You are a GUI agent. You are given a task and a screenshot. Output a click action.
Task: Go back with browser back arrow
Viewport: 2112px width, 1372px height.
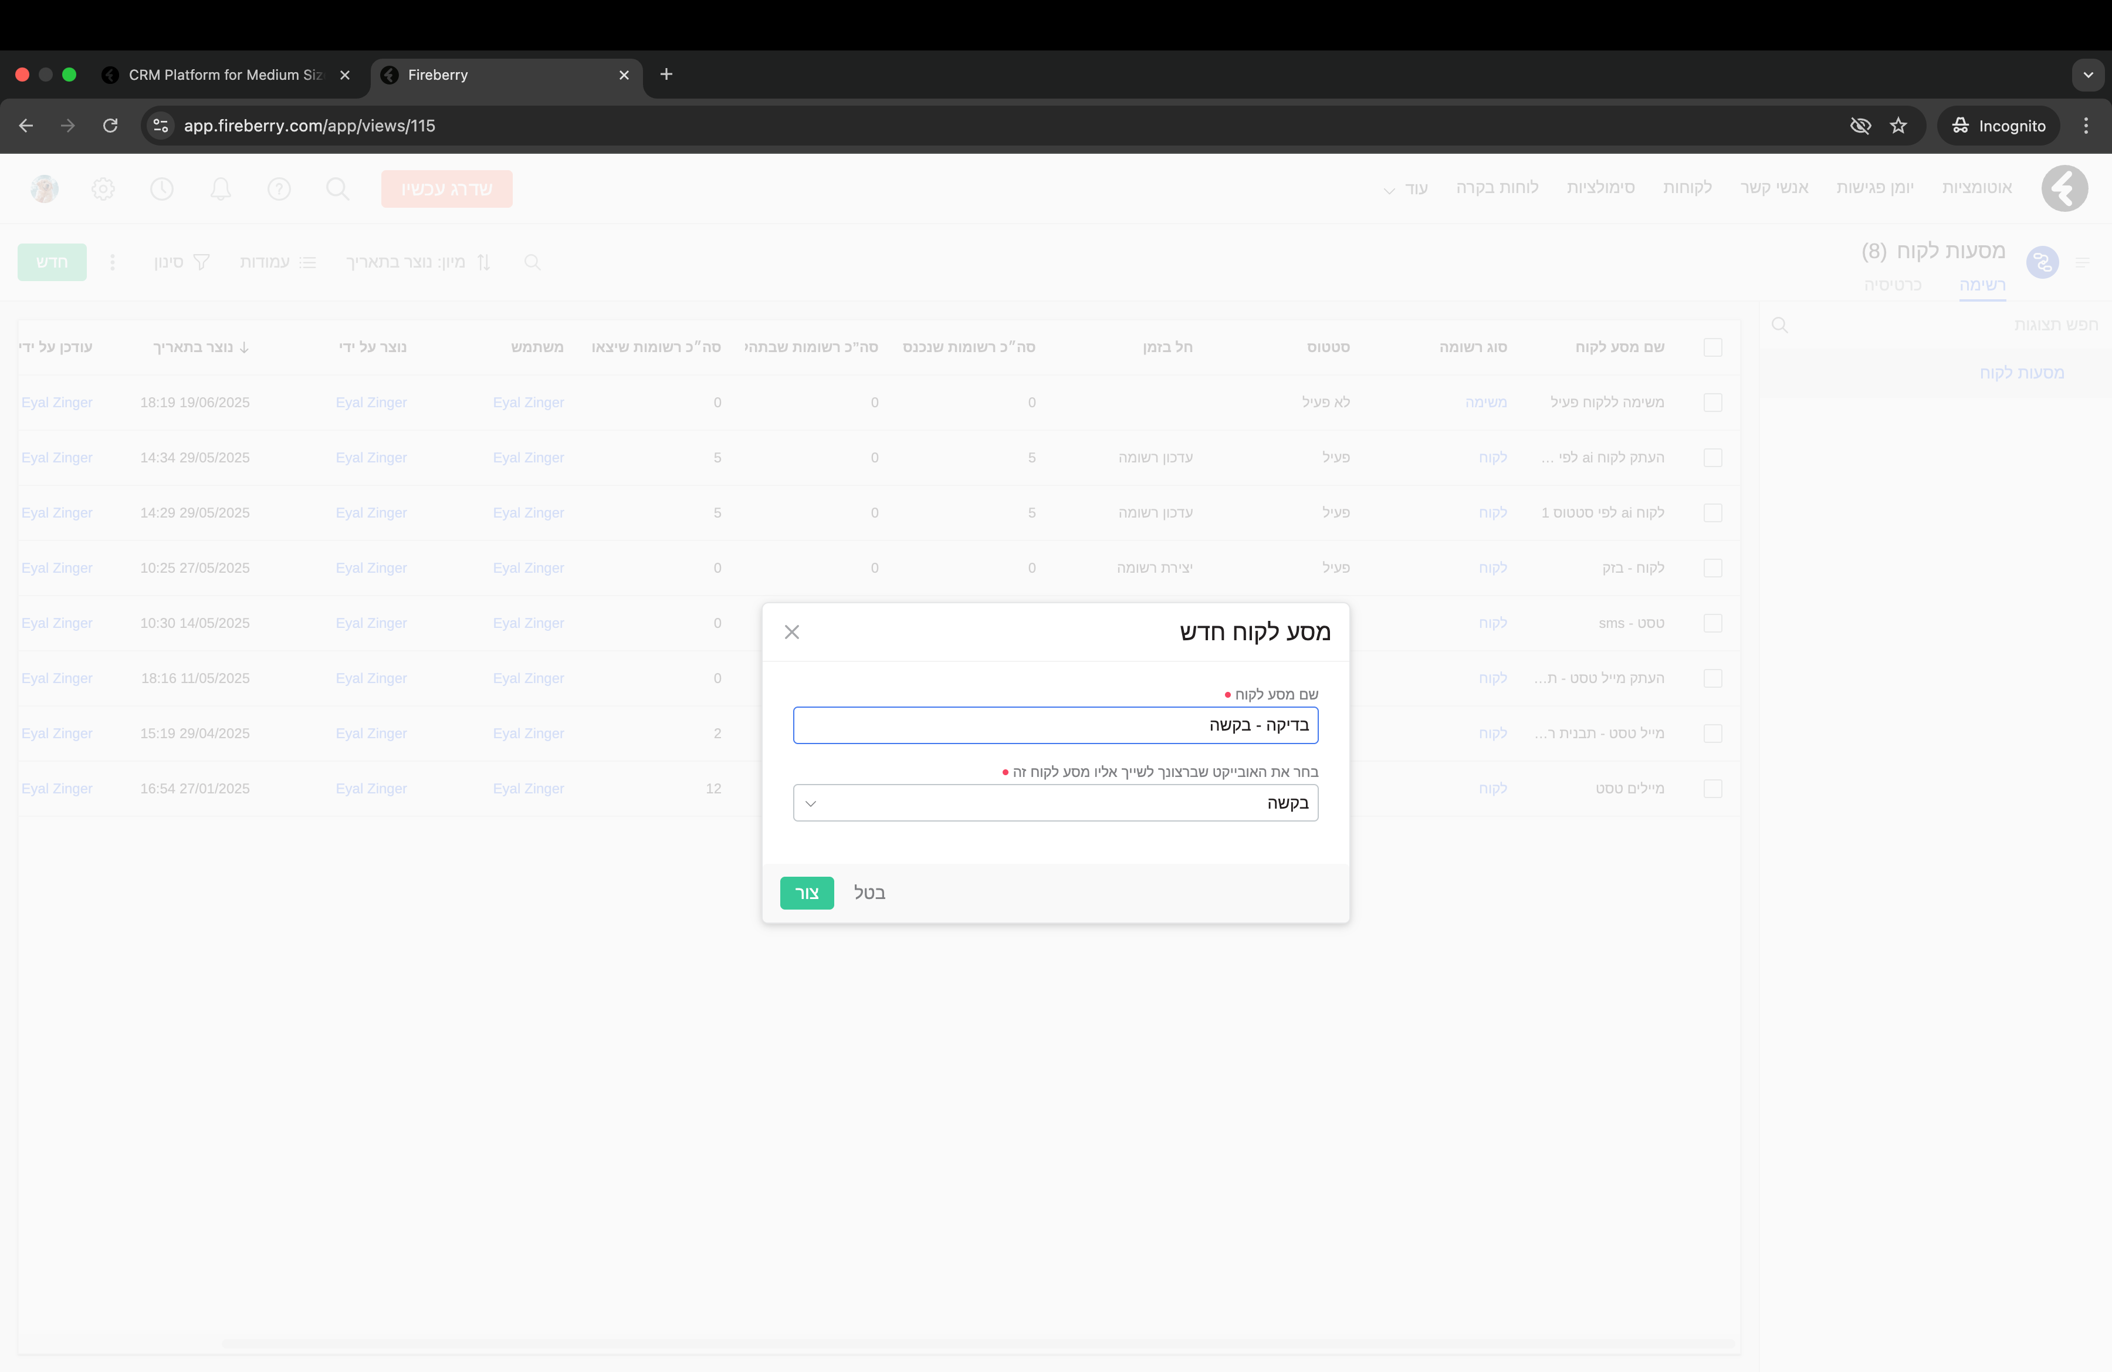(x=26, y=126)
